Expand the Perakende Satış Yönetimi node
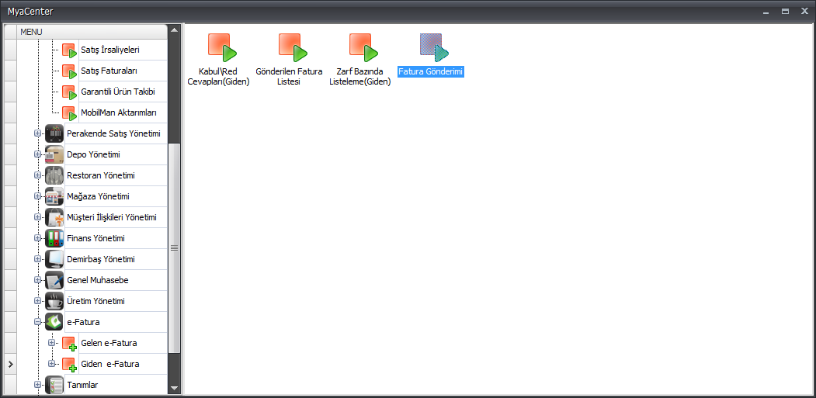 click(x=36, y=133)
